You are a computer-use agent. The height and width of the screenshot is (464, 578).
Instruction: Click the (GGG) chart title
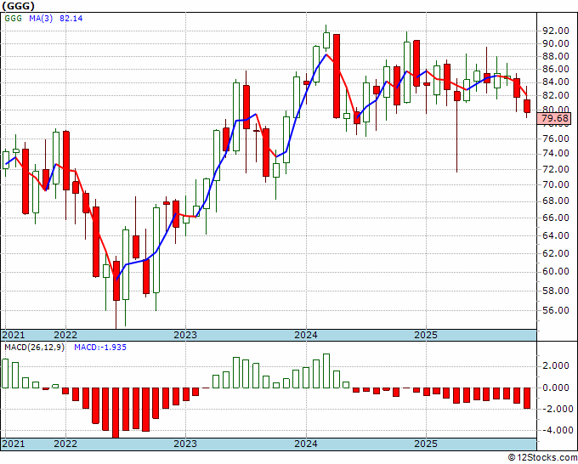18,6
